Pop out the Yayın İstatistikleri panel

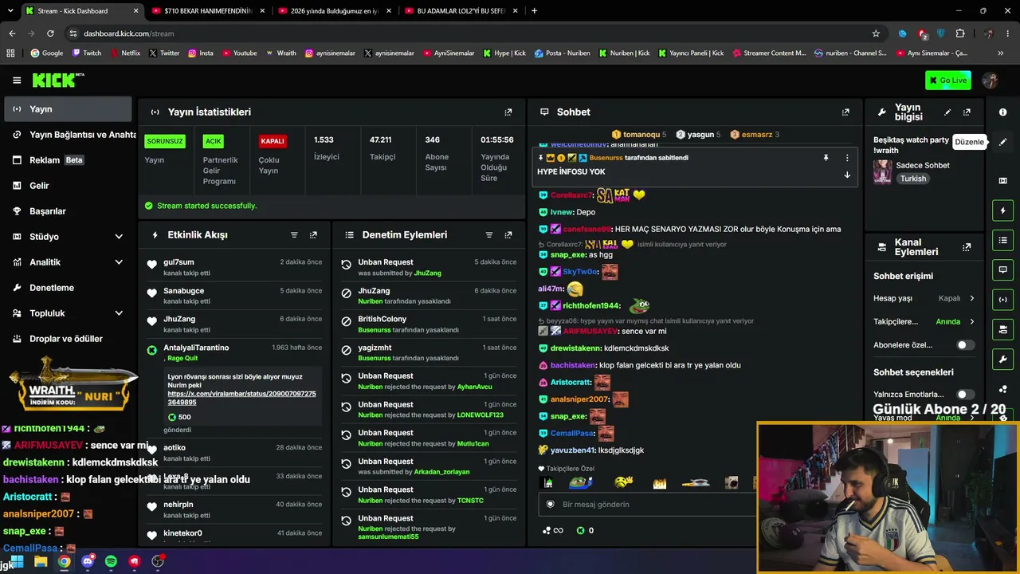tap(508, 112)
